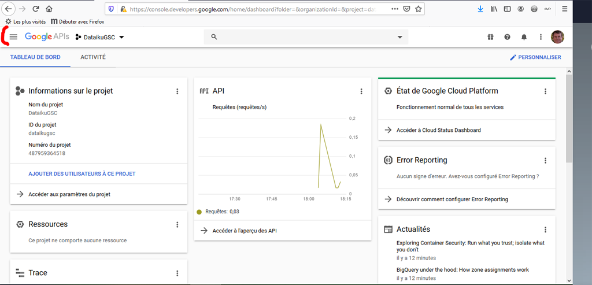Toggle the Firefox sidebar icon
Image resolution: width=592 pixels, height=285 pixels.
click(508, 9)
